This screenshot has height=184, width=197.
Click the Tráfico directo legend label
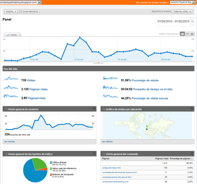[60, 162]
